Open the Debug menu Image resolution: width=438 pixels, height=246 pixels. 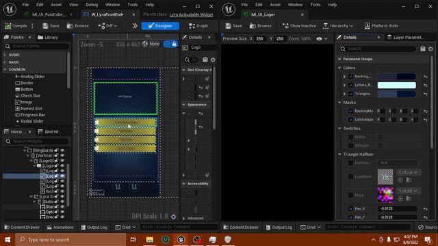click(92, 5)
